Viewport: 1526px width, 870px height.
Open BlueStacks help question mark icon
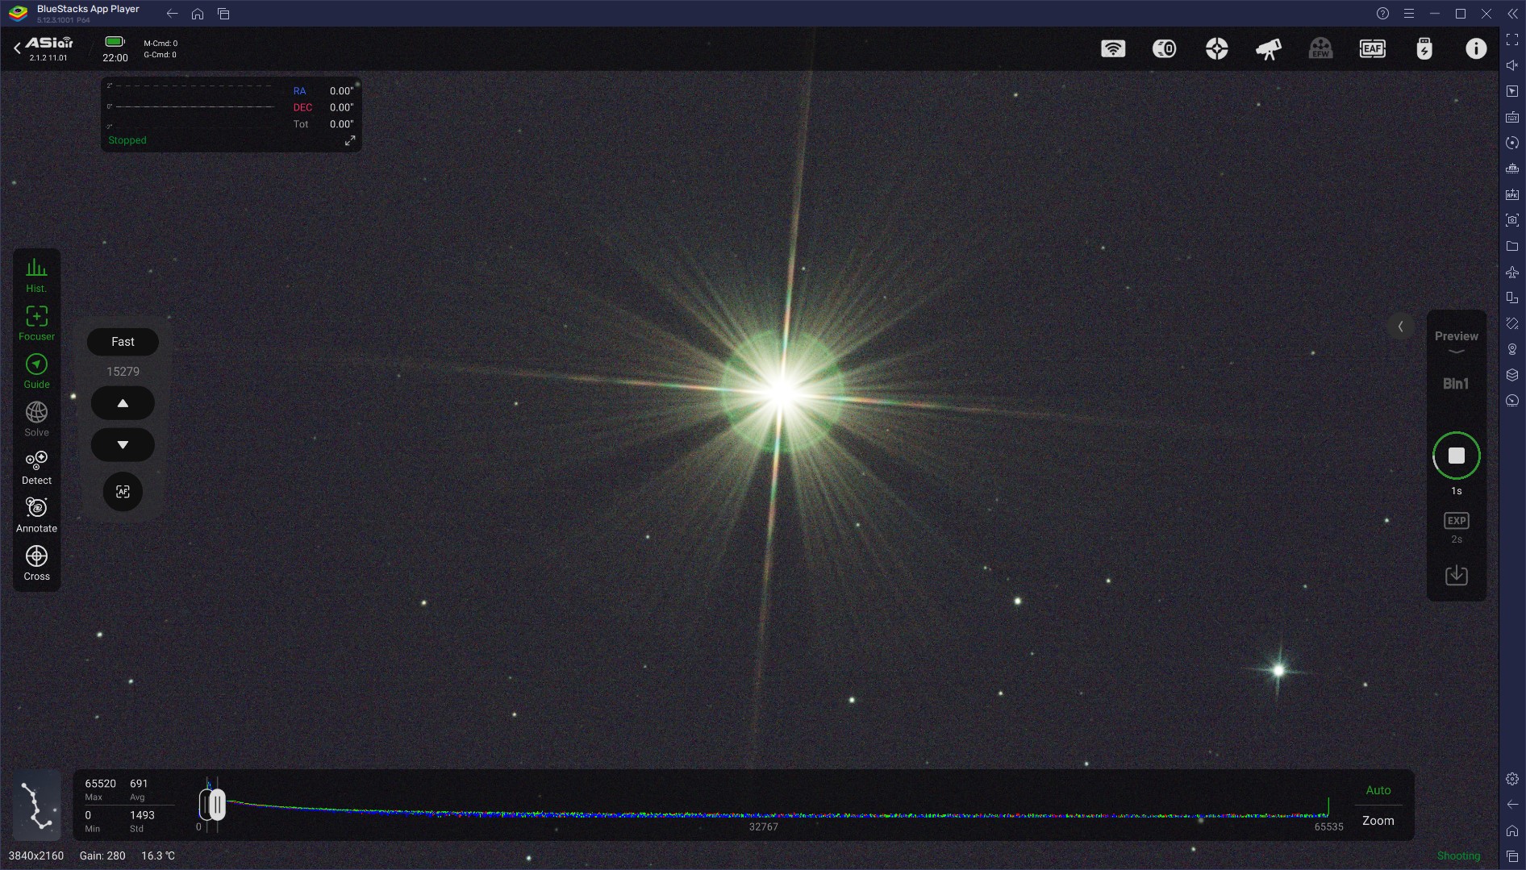[1382, 14]
